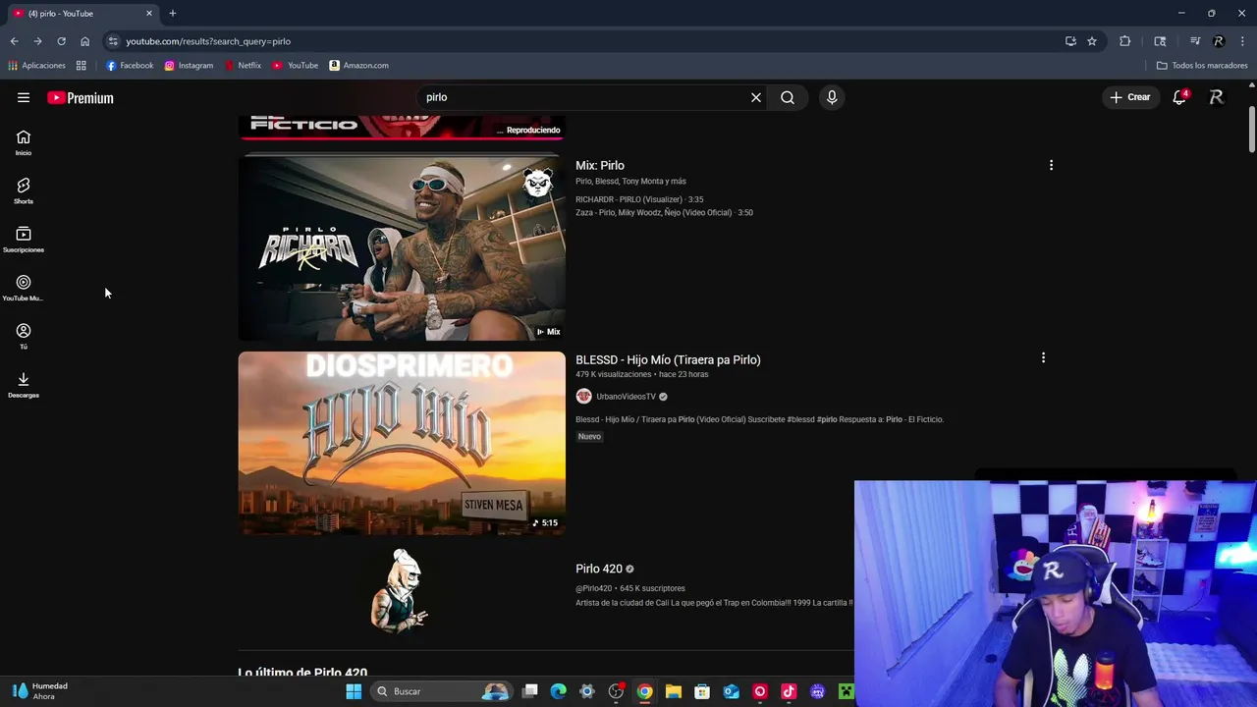Viewport: 1257px width, 707px height.
Task: Open the Mix: Pirlo title link
Action: 600,165
